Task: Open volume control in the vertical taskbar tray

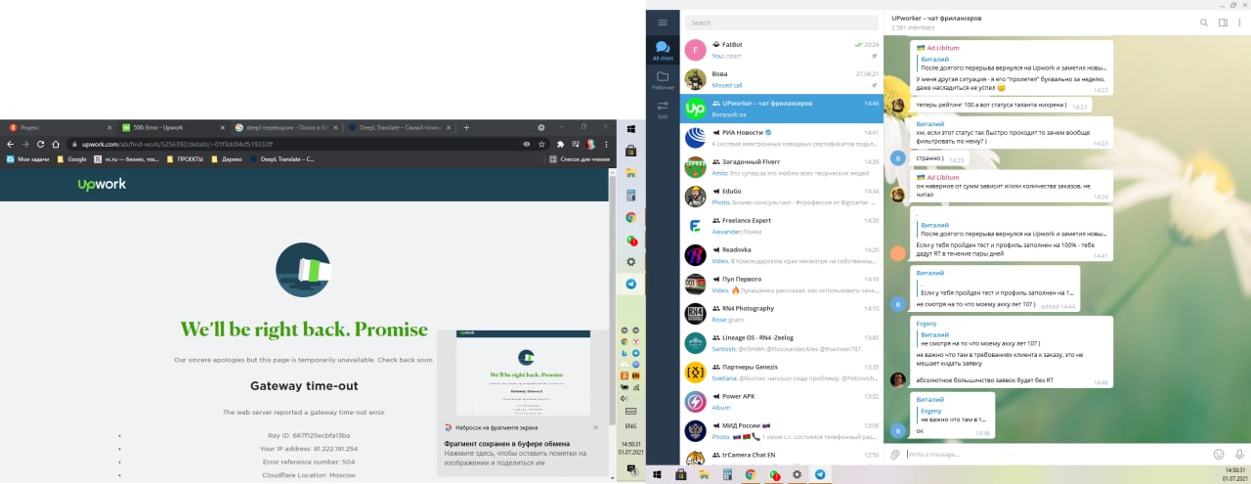Action: point(625,398)
